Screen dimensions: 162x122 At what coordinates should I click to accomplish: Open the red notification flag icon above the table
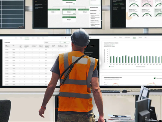click(65, 38)
